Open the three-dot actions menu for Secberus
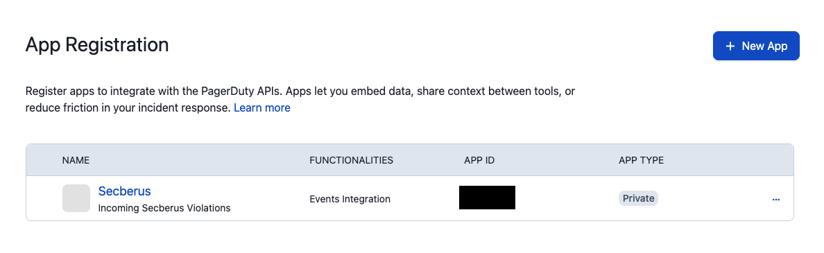The image size is (824, 253). pos(775,199)
